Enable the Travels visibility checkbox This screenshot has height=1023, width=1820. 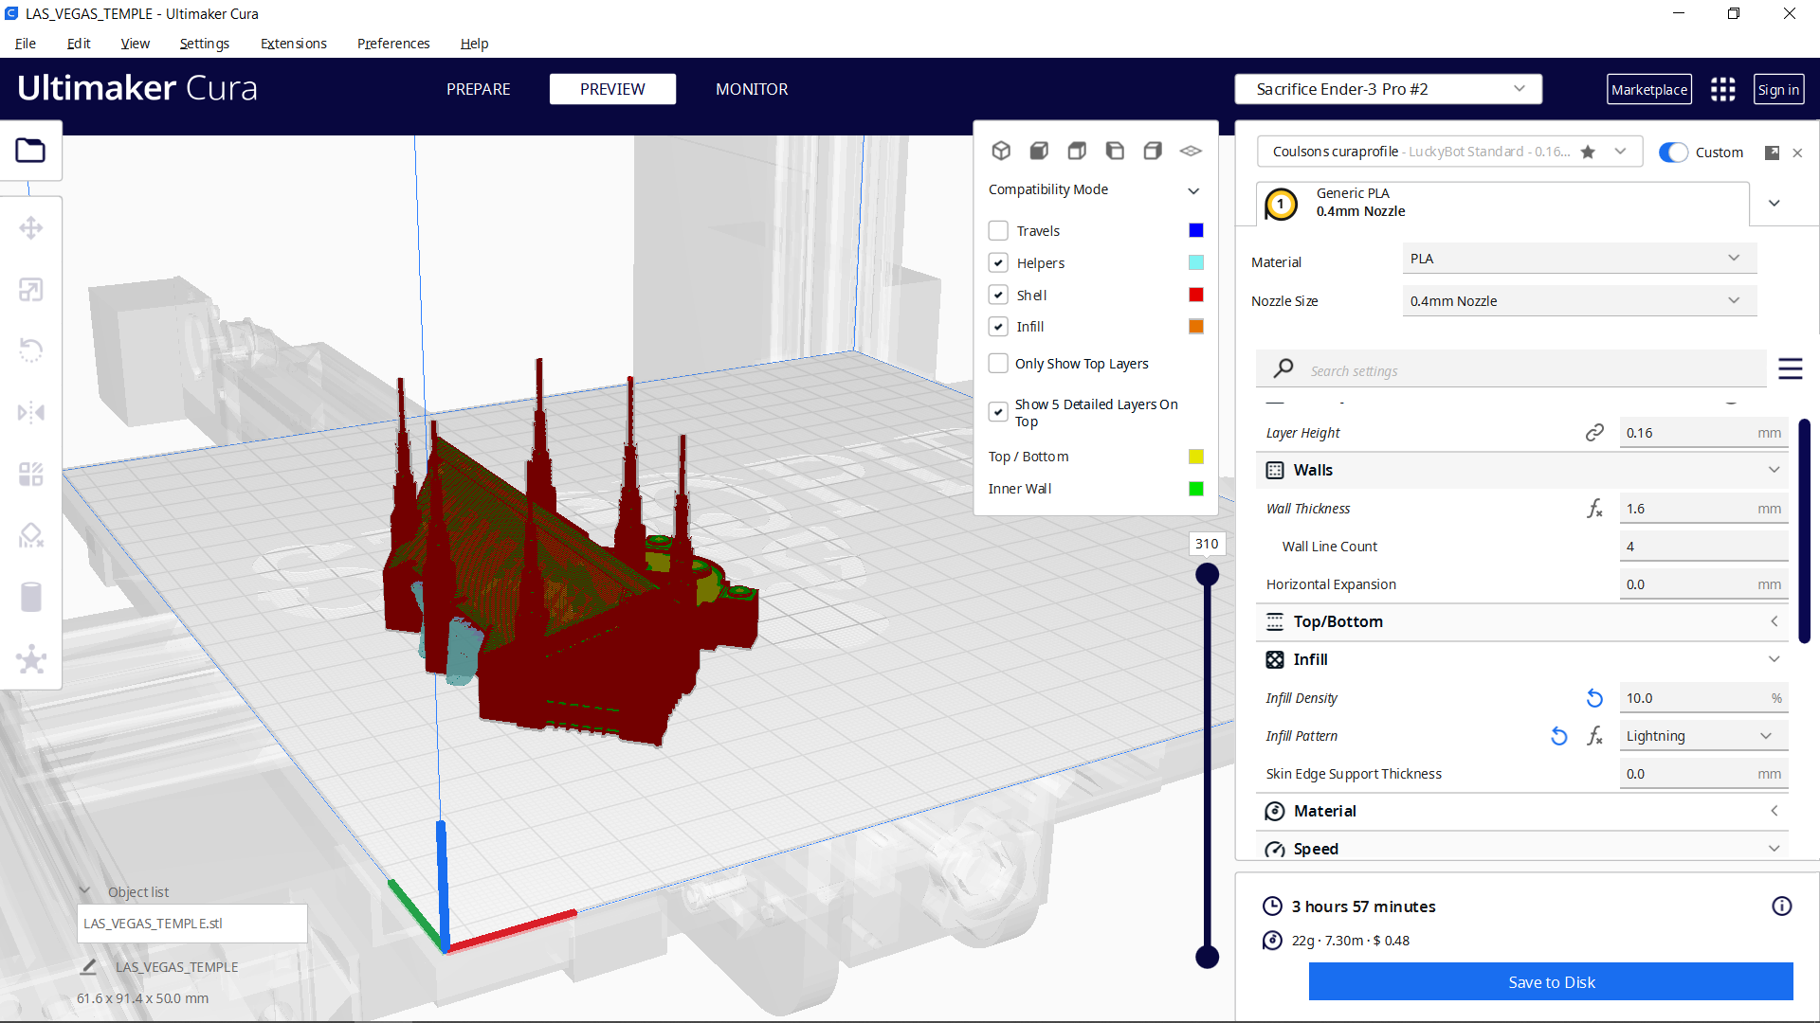click(x=998, y=230)
